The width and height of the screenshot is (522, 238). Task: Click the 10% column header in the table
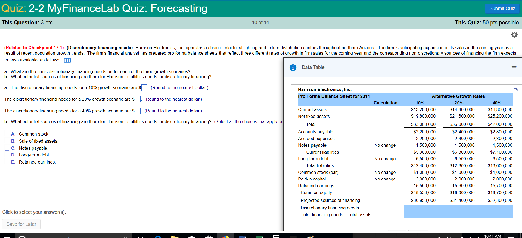(x=420, y=103)
